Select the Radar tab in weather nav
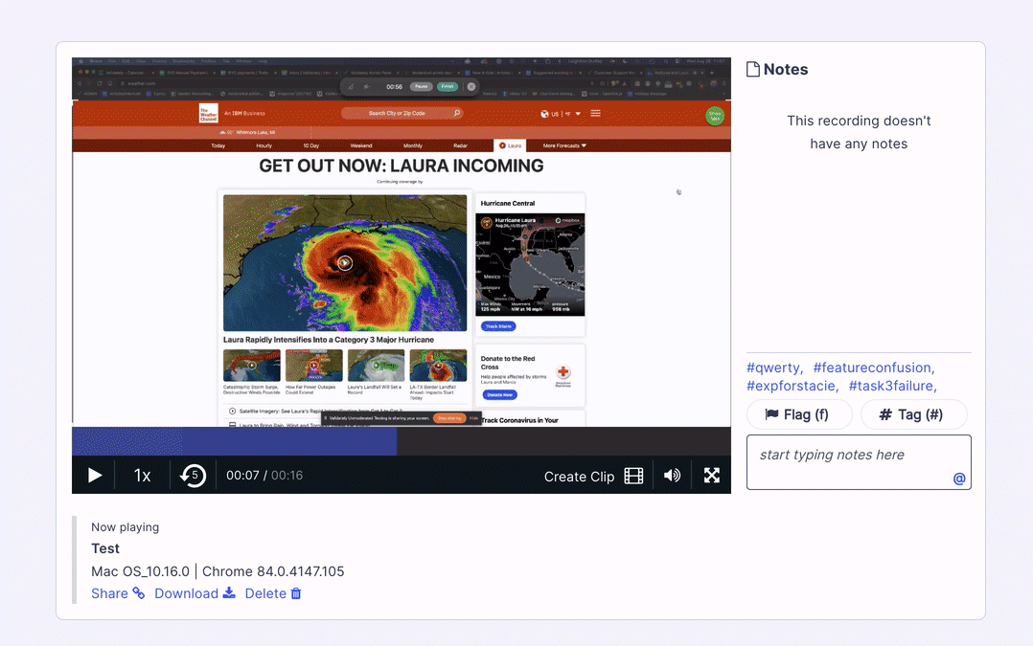 (461, 145)
